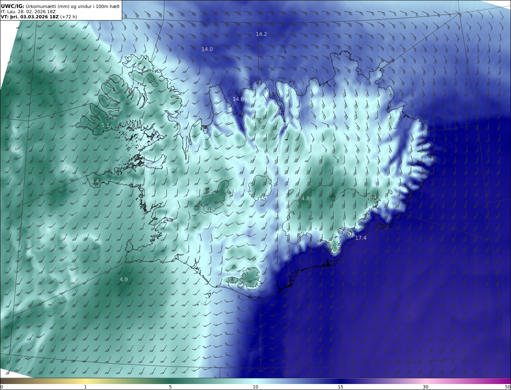This screenshot has height=390, width=511.
Task: Click the 'VT: þri. 03.03.2026 18Z (+72 h)' line
Action: click(39, 17)
